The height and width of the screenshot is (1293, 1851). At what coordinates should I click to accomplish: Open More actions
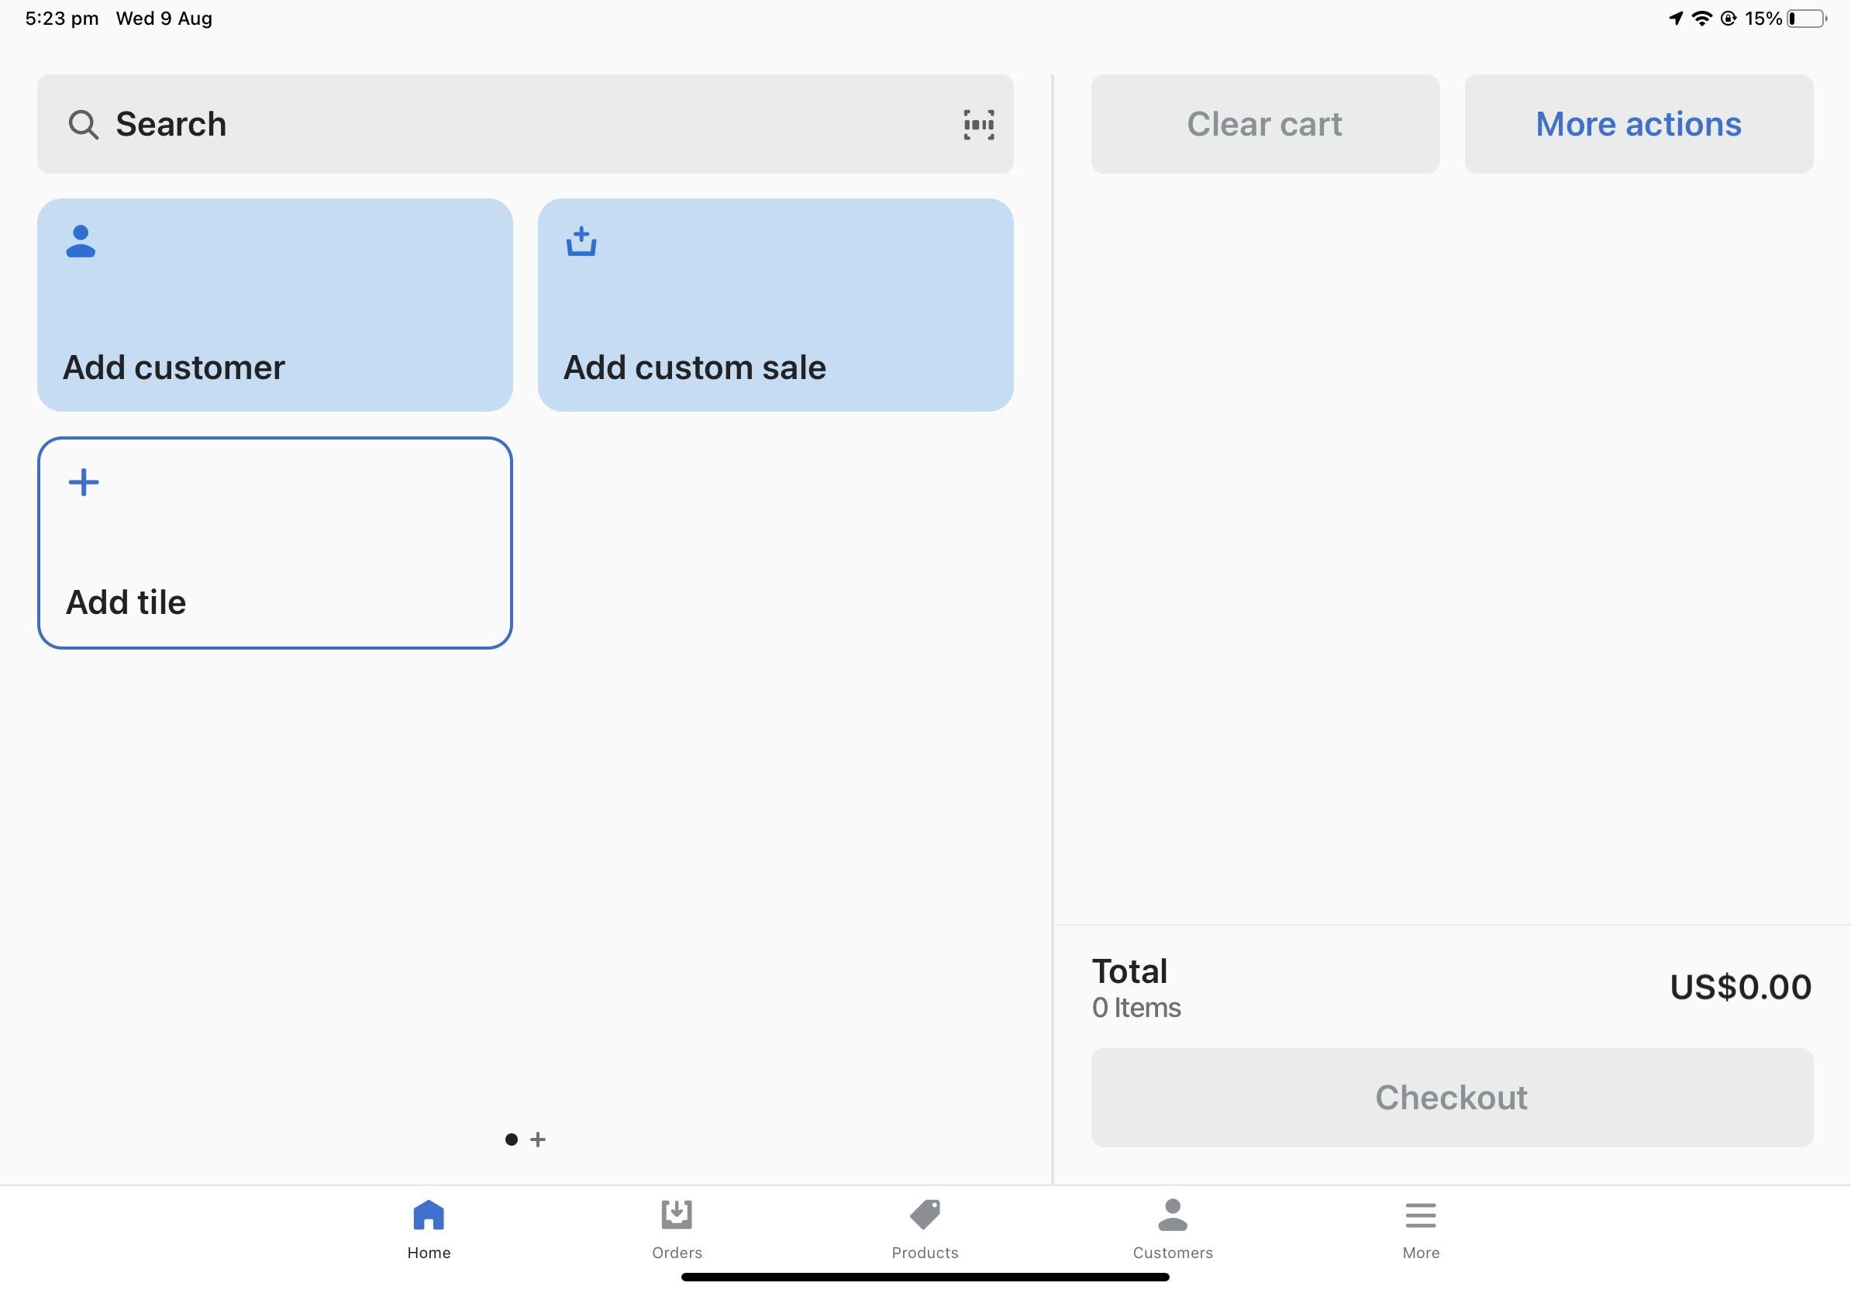tap(1638, 124)
